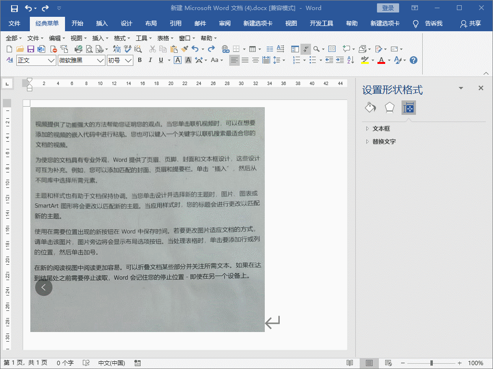Click the quick print icon with green check
The width and height of the screenshot is (493, 369).
78,49
